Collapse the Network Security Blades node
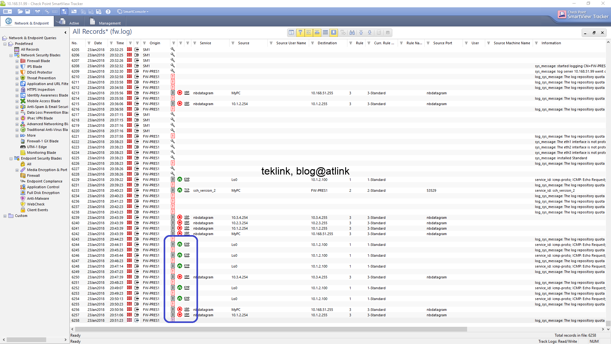The width and height of the screenshot is (611, 344). pos(11,55)
